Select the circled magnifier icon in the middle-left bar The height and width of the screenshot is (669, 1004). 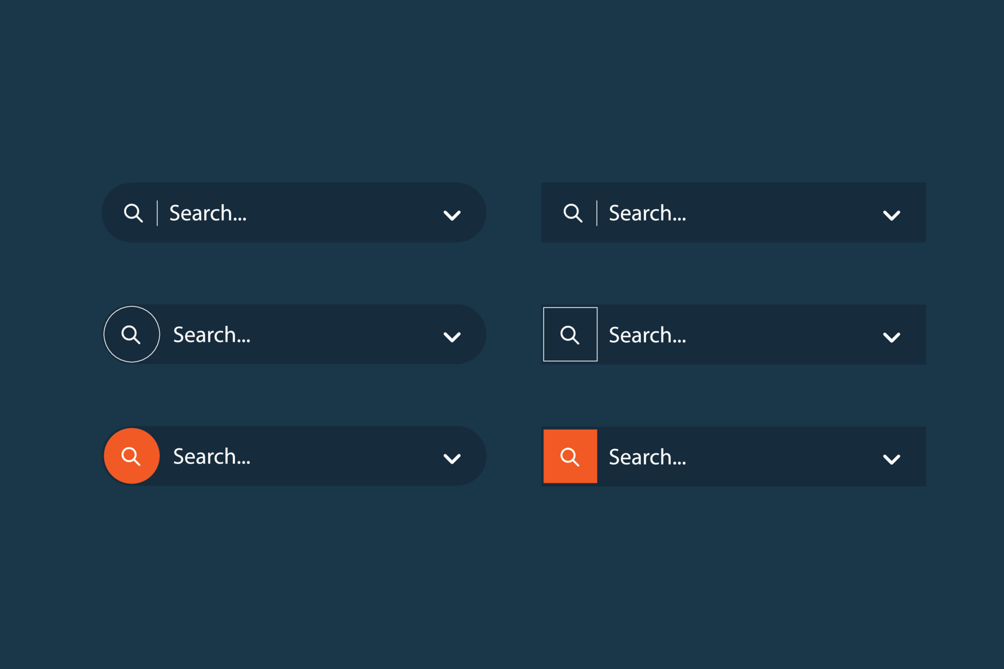click(131, 334)
